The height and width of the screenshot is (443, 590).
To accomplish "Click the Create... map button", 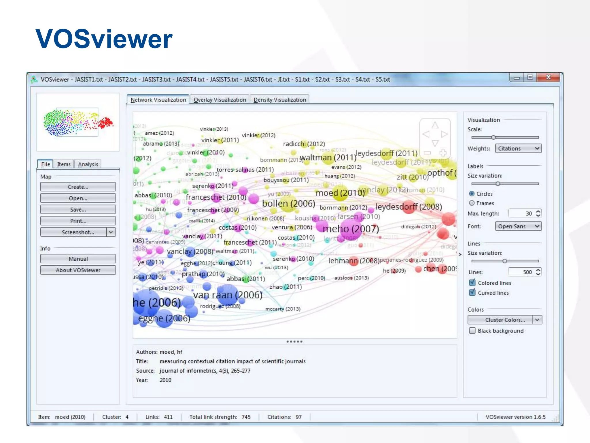I will point(78,187).
